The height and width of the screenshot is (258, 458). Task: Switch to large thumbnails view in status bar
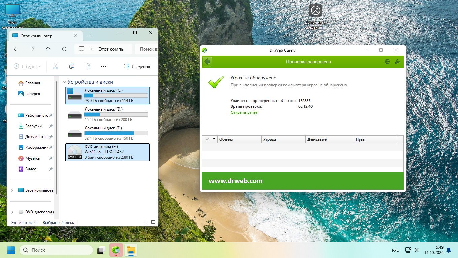click(x=153, y=222)
